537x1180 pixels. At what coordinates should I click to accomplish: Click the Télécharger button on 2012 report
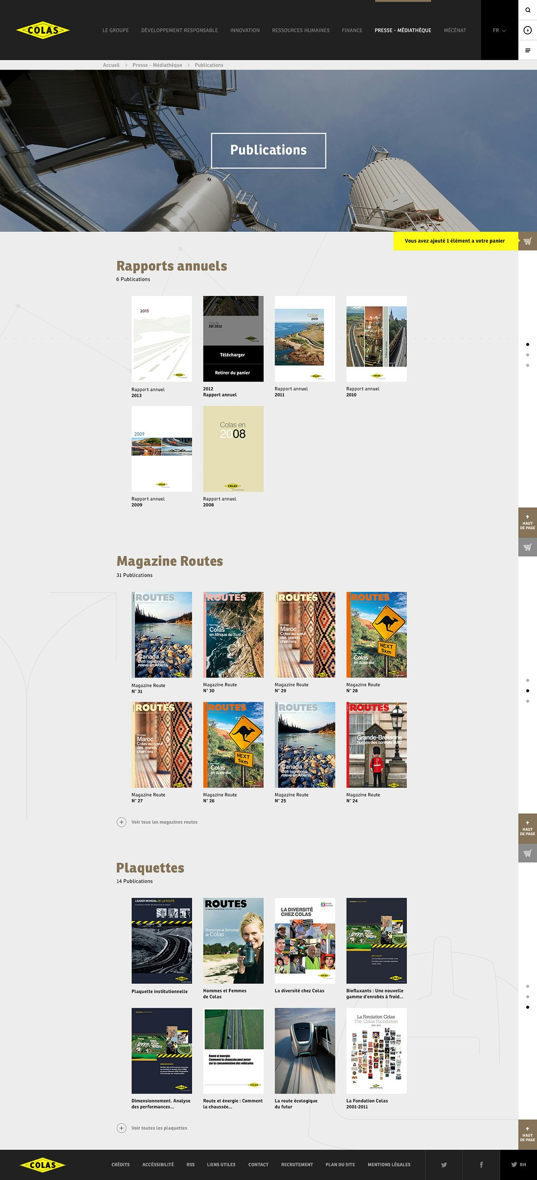click(x=233, y=355)
